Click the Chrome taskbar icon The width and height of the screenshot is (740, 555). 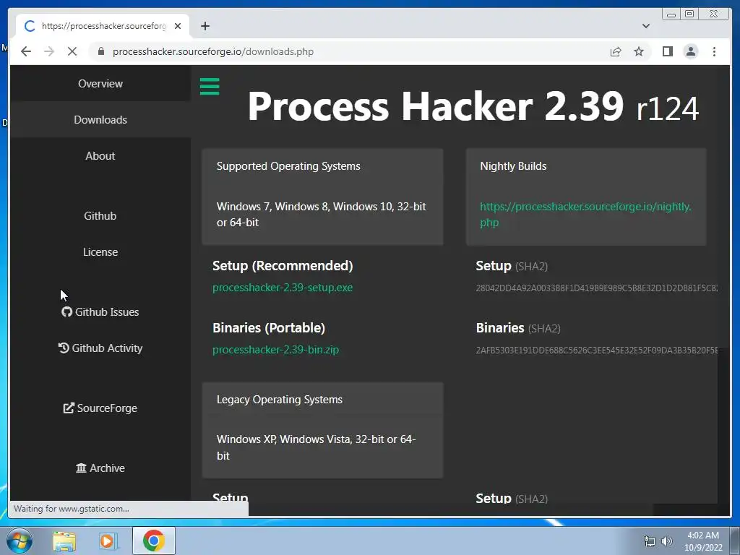pyautogui.click(x=153, y=541)
